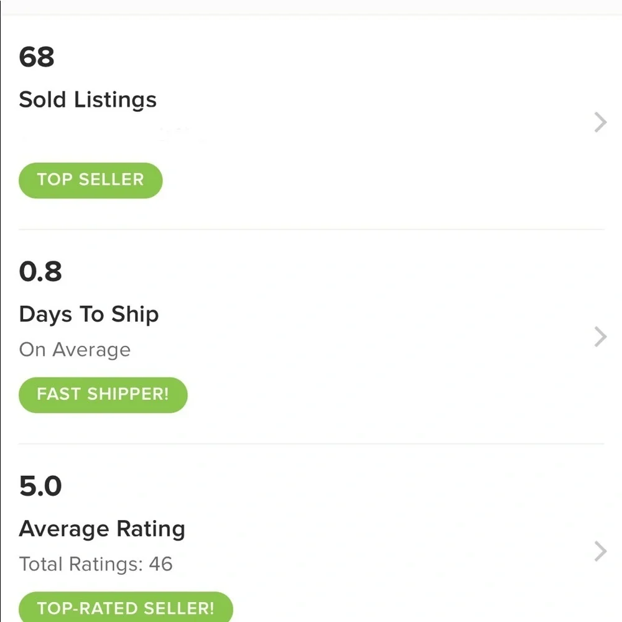Screen dimensions: 622x622
Task: Click blank space right of Total Ratings text
Action: point(381,564)
